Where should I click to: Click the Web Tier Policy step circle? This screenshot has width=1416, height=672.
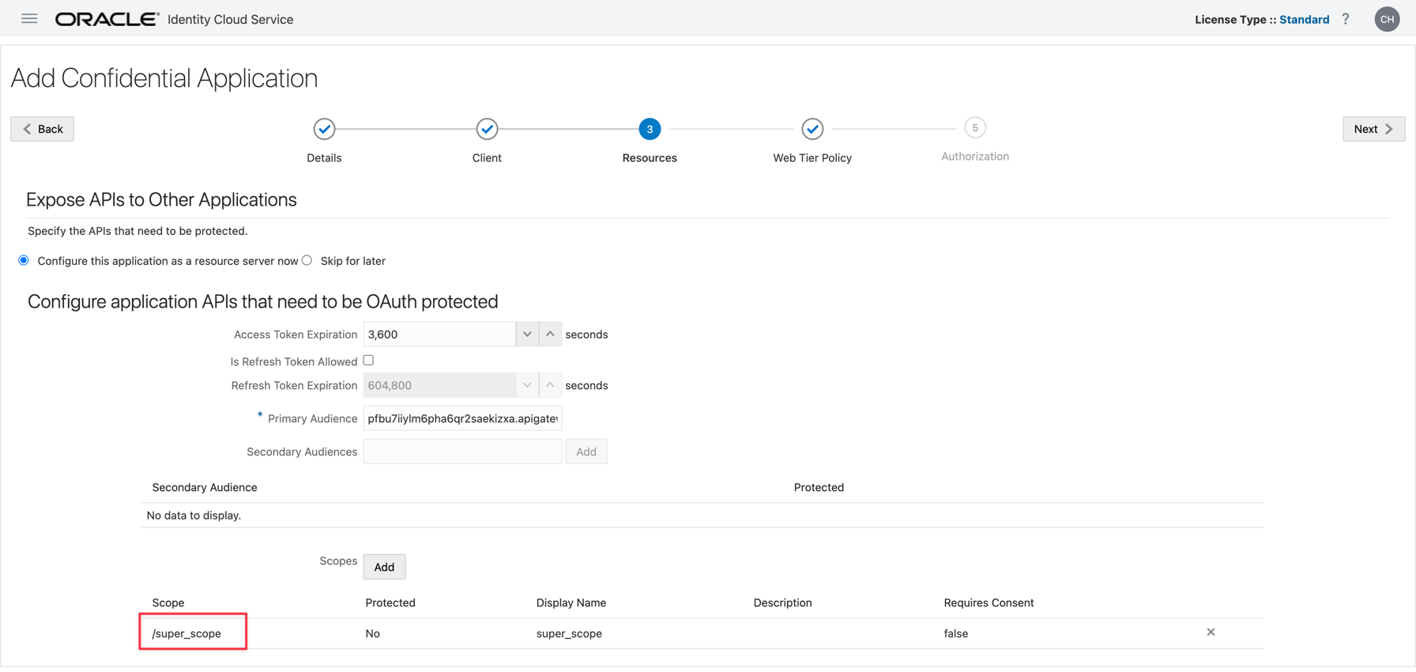click(812, 129)
